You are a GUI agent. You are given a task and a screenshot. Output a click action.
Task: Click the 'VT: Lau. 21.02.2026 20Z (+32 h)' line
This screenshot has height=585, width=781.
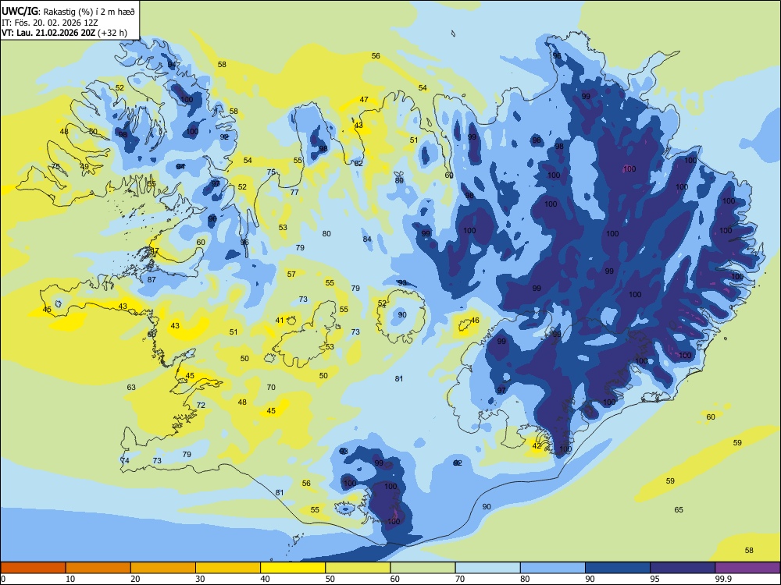pyautogui.click(x=64, y=33)
